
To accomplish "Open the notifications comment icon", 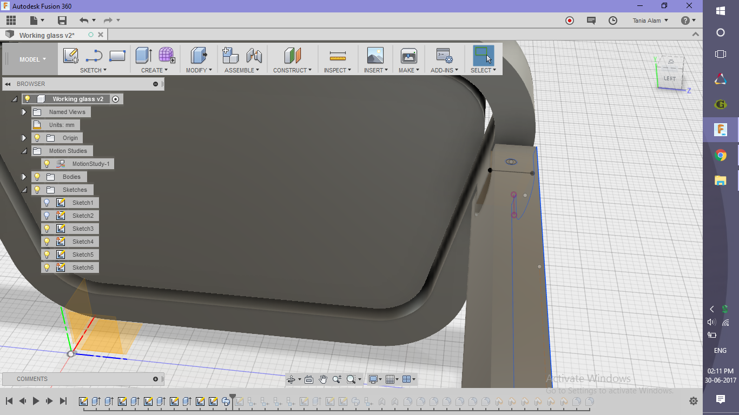I will coord(591,21).
